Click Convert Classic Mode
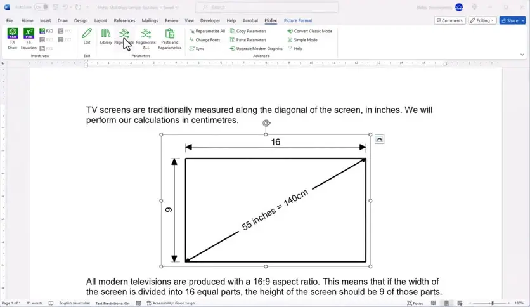530x307 pixels. coord(310,31)
